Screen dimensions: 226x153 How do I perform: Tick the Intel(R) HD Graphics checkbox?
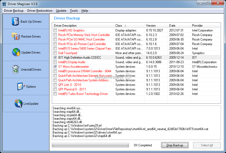click(55, 30)
